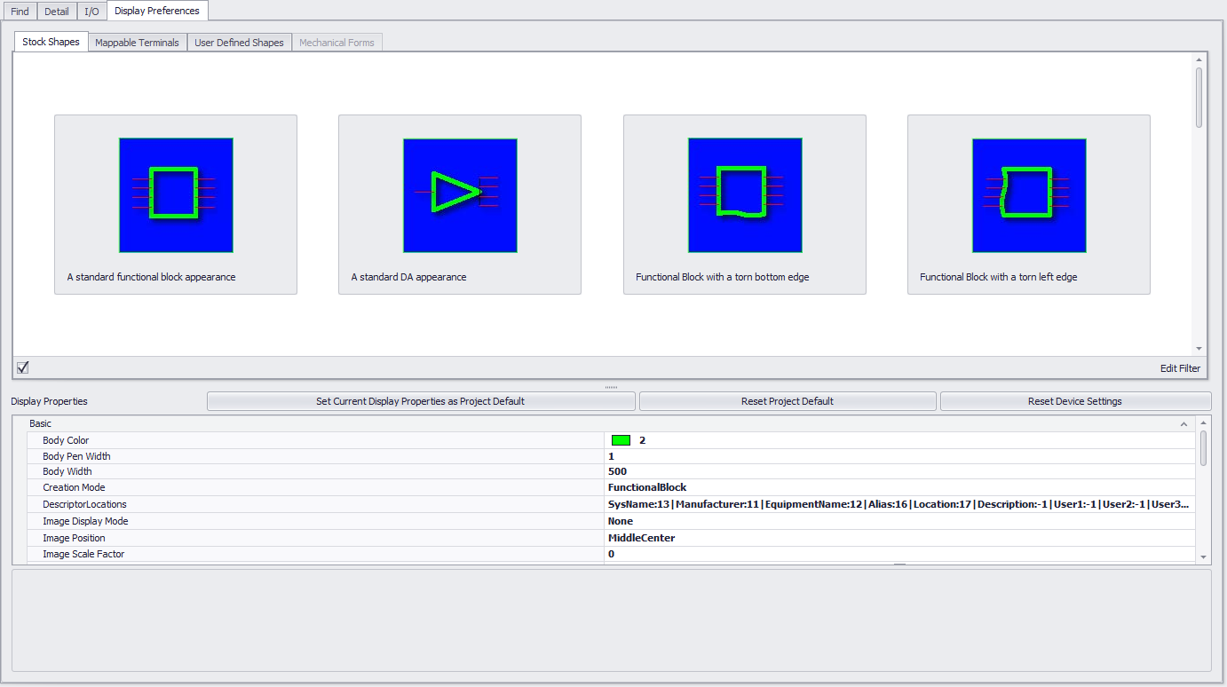Click the FunctionalBlock creation mode value

pos(647,487)
